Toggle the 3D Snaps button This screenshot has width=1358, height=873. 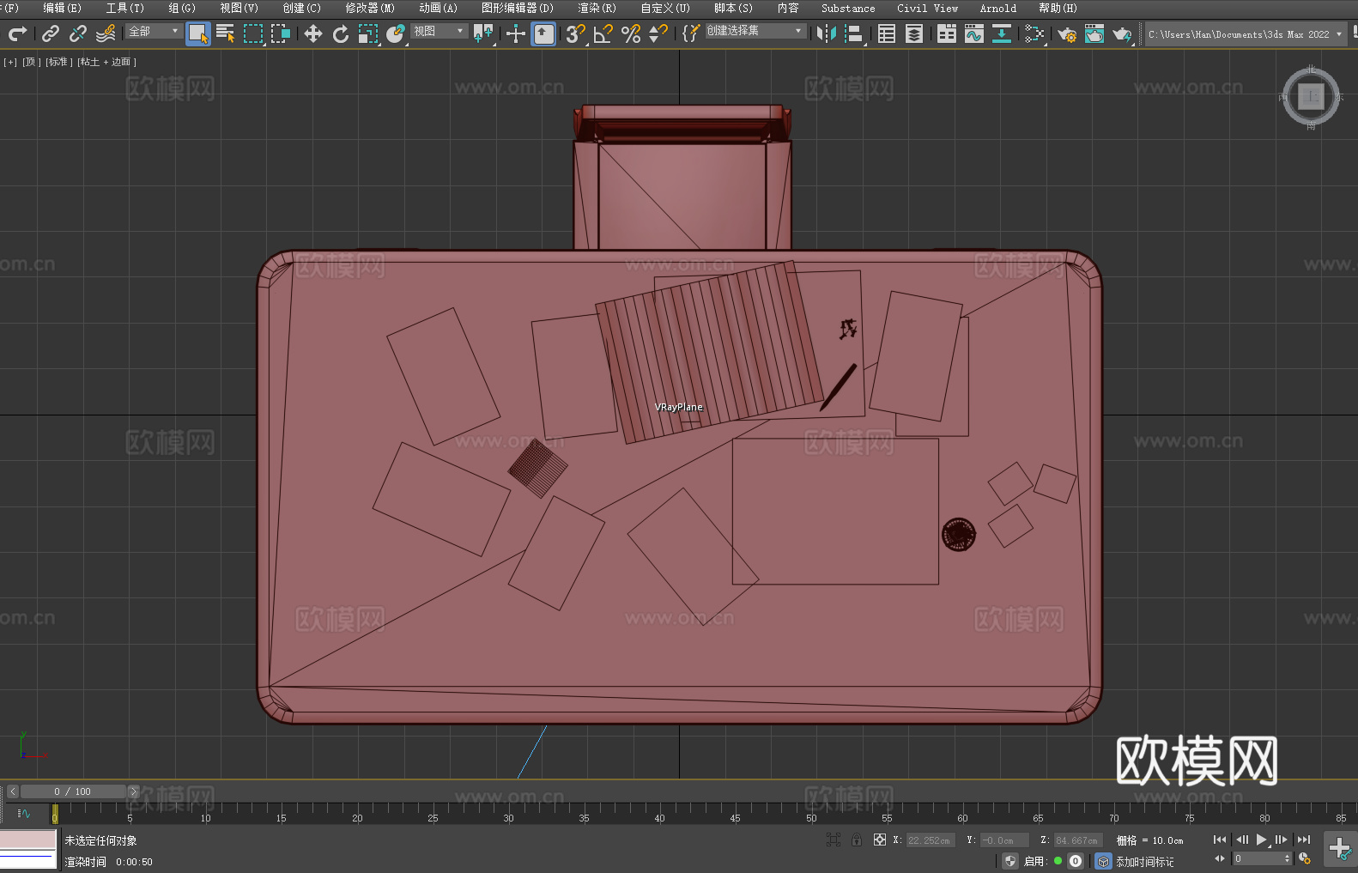575,33
